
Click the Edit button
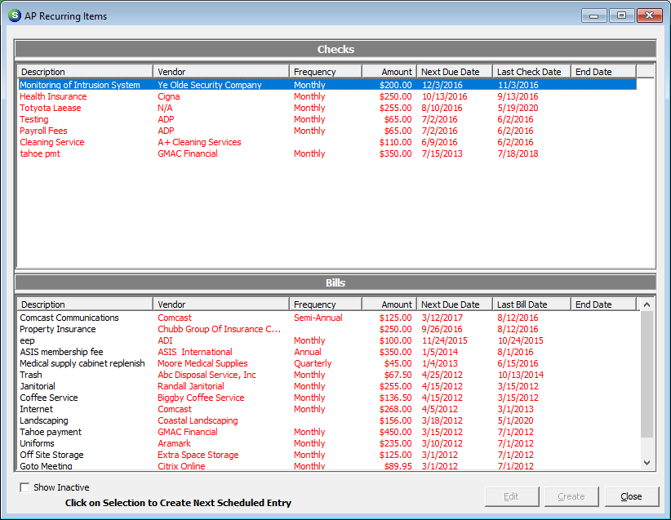pyautogui.click(x=511, y=496)
